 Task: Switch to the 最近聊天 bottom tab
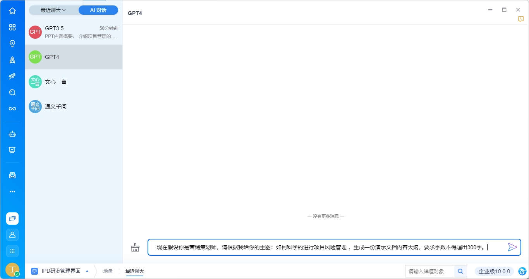click(134, 271)
